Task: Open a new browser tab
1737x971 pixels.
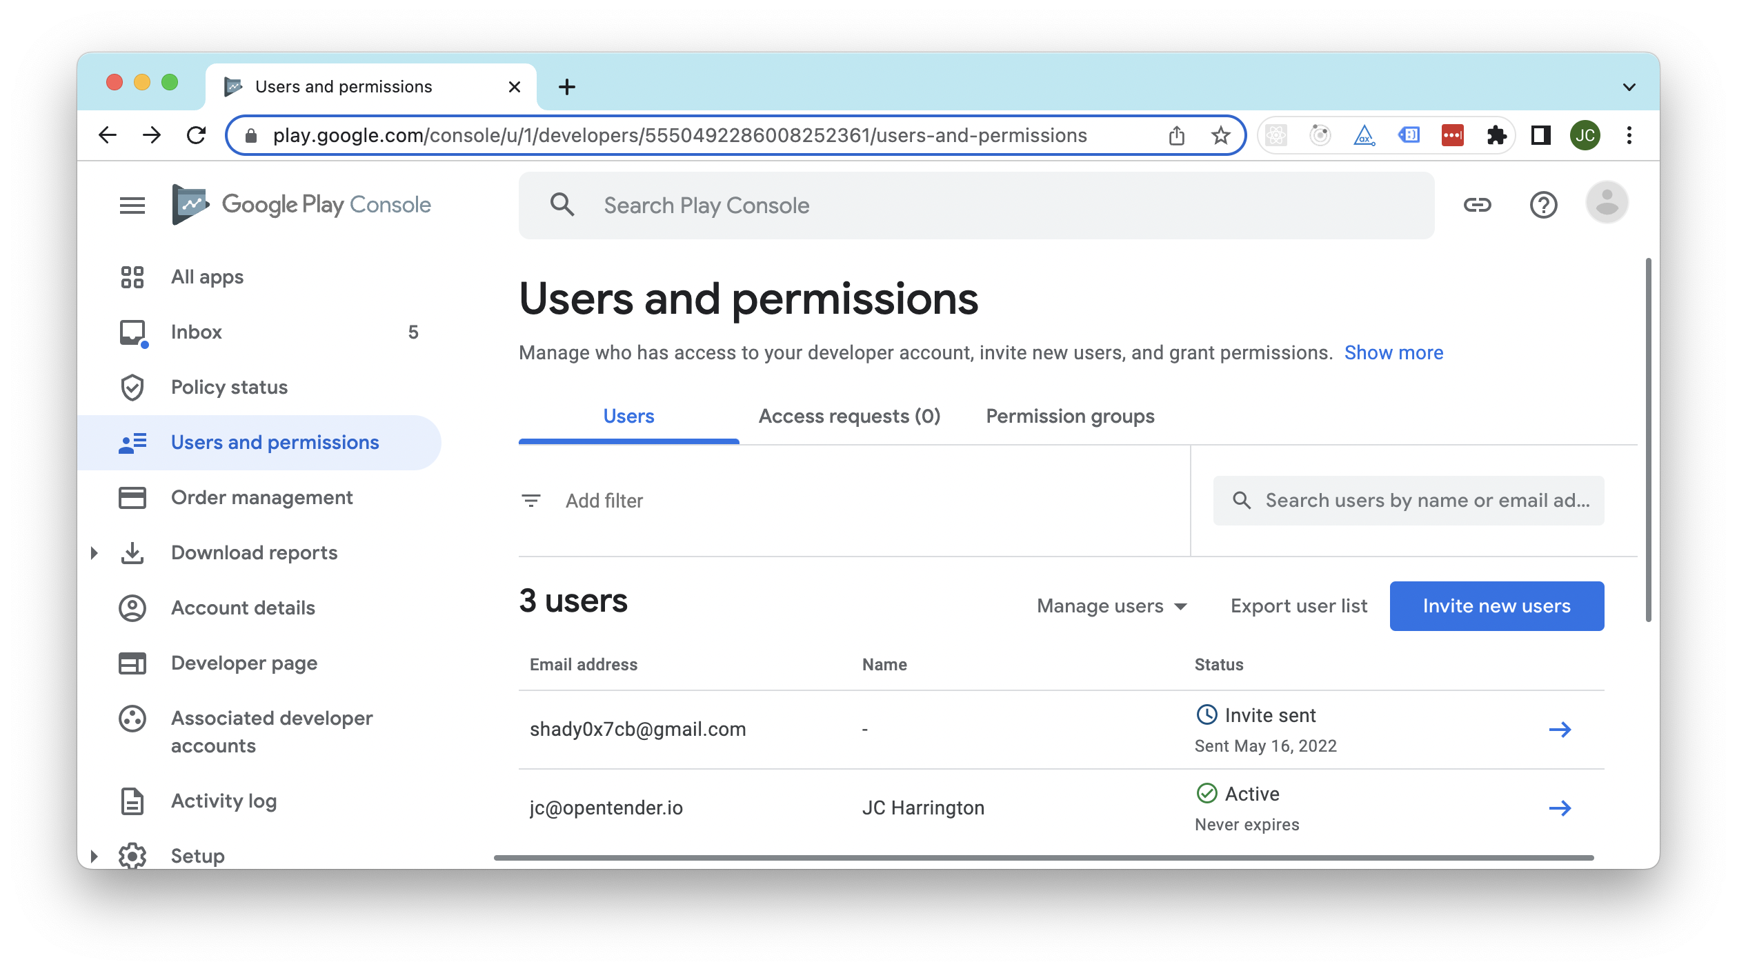Action: 567,87
